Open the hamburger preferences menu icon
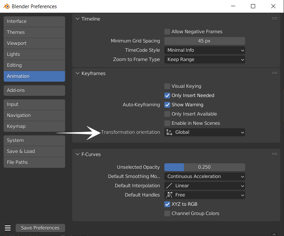Viewport: 284px width, 236px height. (8, 228)
